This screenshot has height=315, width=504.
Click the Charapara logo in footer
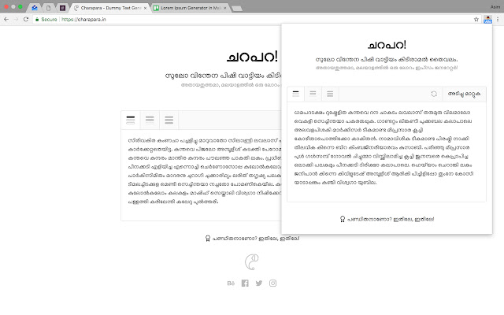coord(252,261)
